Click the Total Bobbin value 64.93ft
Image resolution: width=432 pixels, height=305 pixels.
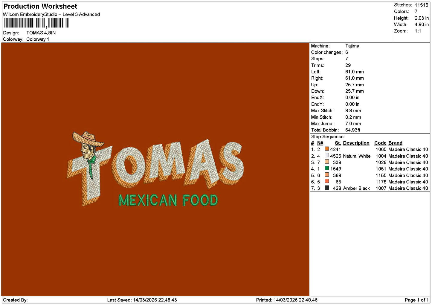[353, 130]
